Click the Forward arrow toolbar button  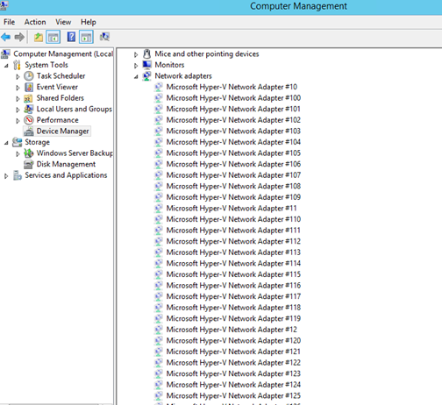coord(19,37)
